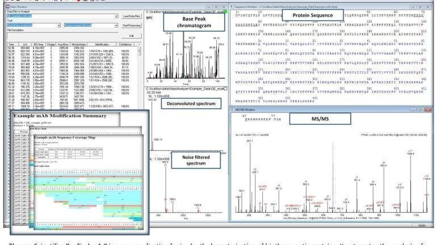The height and width of the screenshot is (245, 436).
Task: Click the Load Data Files button
Action: point(132,16)
